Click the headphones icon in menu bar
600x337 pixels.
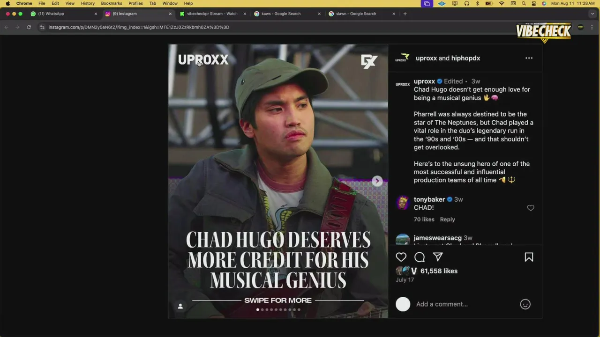coord(466,3)
